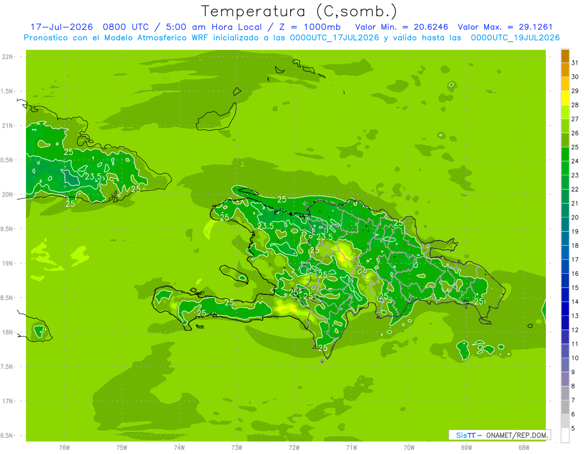
Task: Click the '0000UTC_19JUL2026' valid-until time
Action: (x=515, y=38)
